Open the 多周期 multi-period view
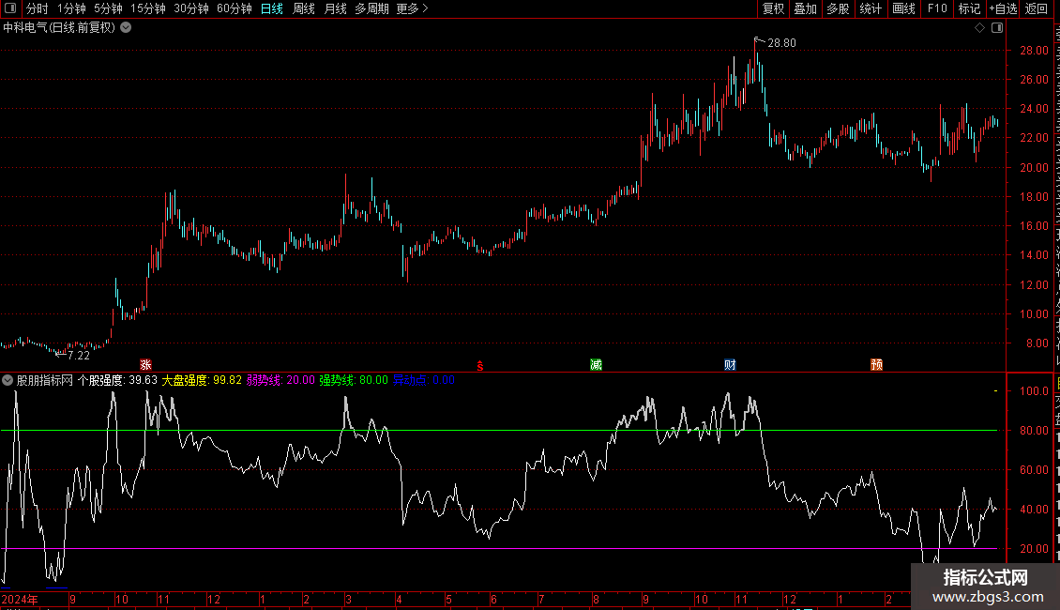This screenshot has height=610, width=1060. click(x=371, y=8)
